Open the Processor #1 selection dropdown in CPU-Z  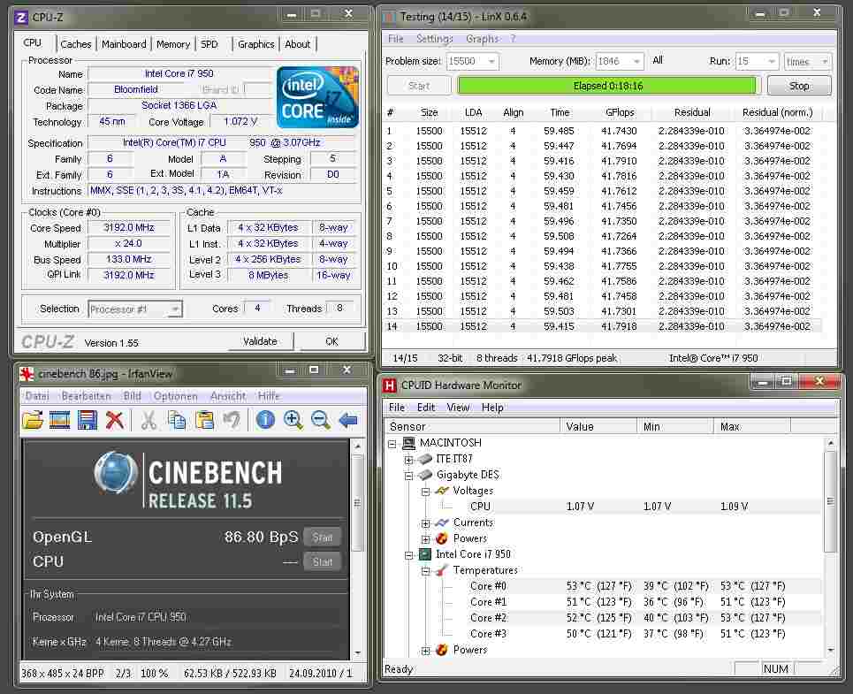[x=175, y=309]
